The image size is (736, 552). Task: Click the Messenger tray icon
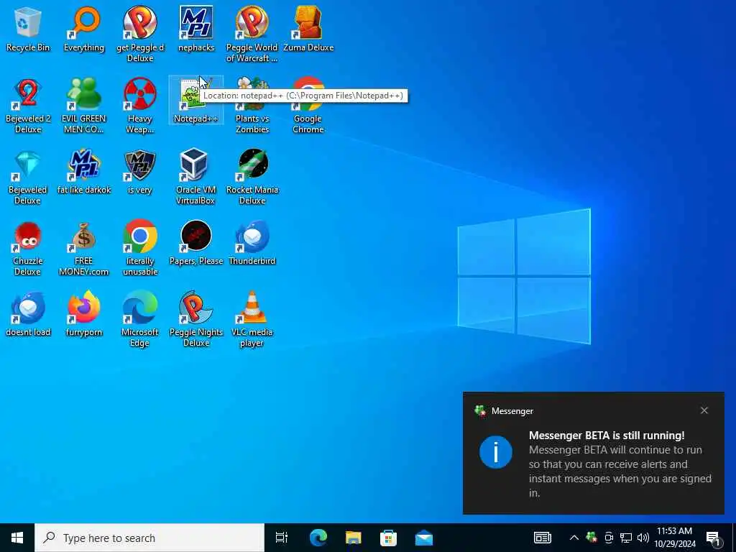592,538
